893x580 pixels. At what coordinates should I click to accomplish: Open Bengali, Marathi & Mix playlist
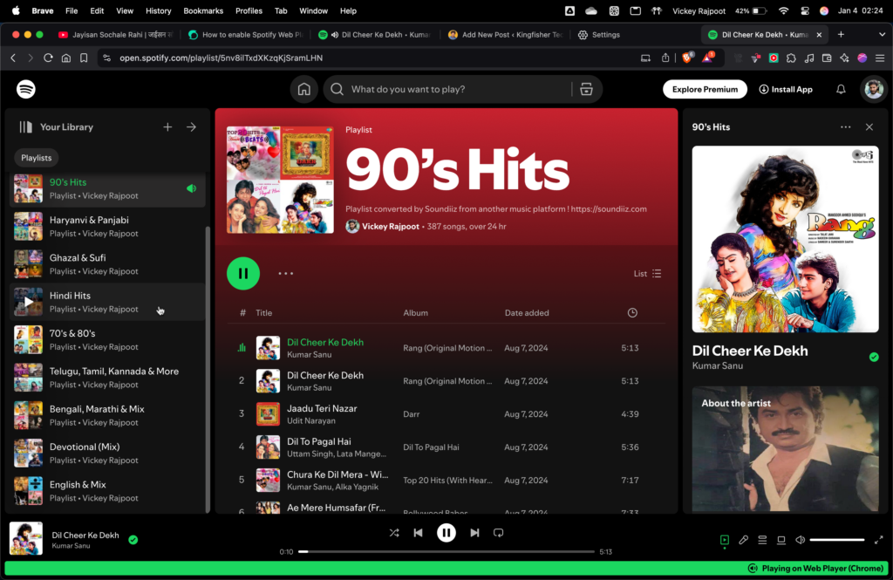pyautogui.click(x=107, y=415)
